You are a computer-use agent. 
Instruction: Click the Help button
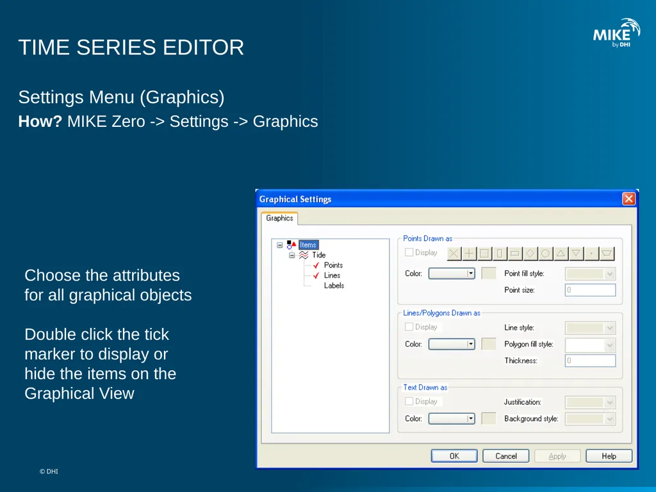tap(609, 456)
